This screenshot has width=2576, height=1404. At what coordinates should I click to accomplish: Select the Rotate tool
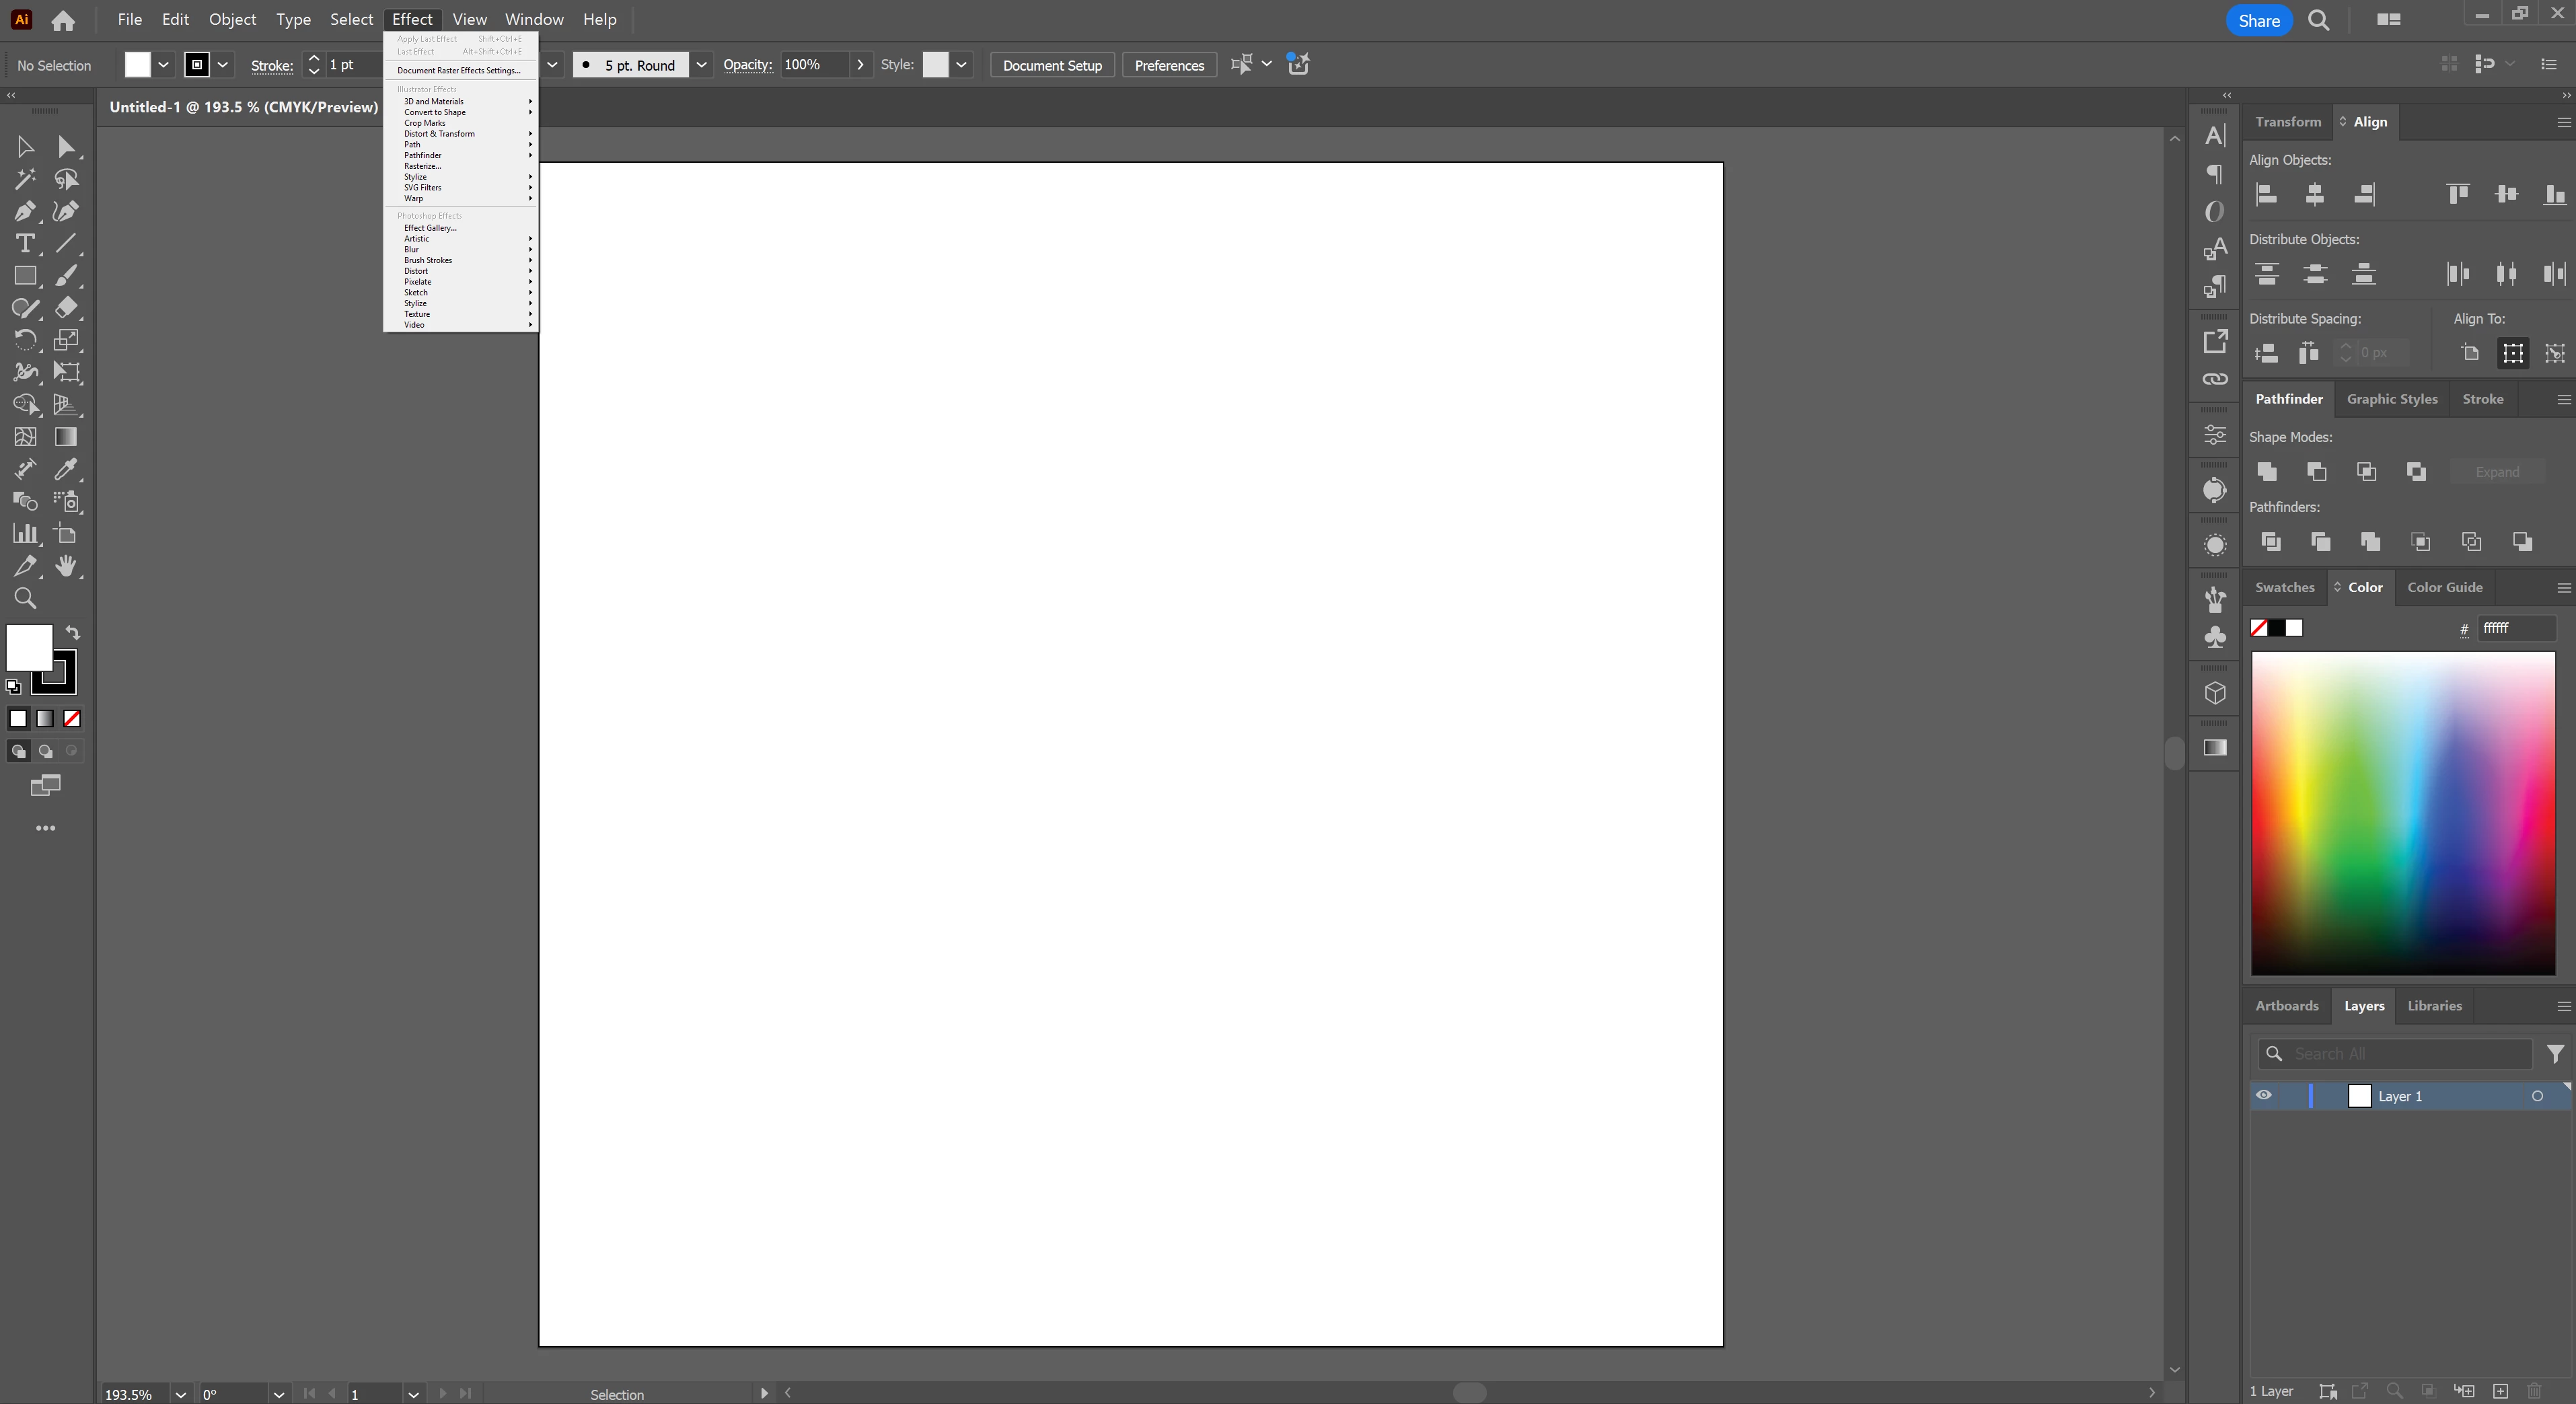coord(24,340)
